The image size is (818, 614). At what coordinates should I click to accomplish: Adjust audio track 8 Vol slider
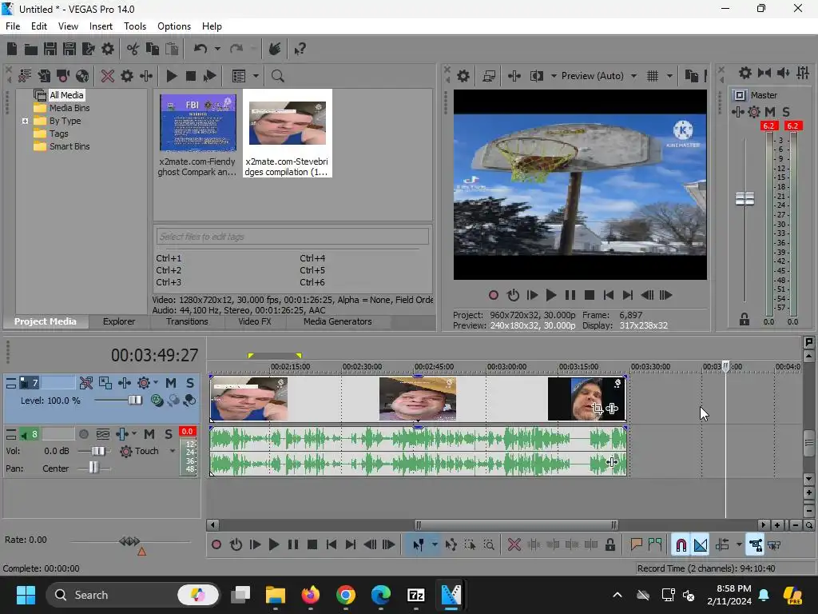click(98, 451)
